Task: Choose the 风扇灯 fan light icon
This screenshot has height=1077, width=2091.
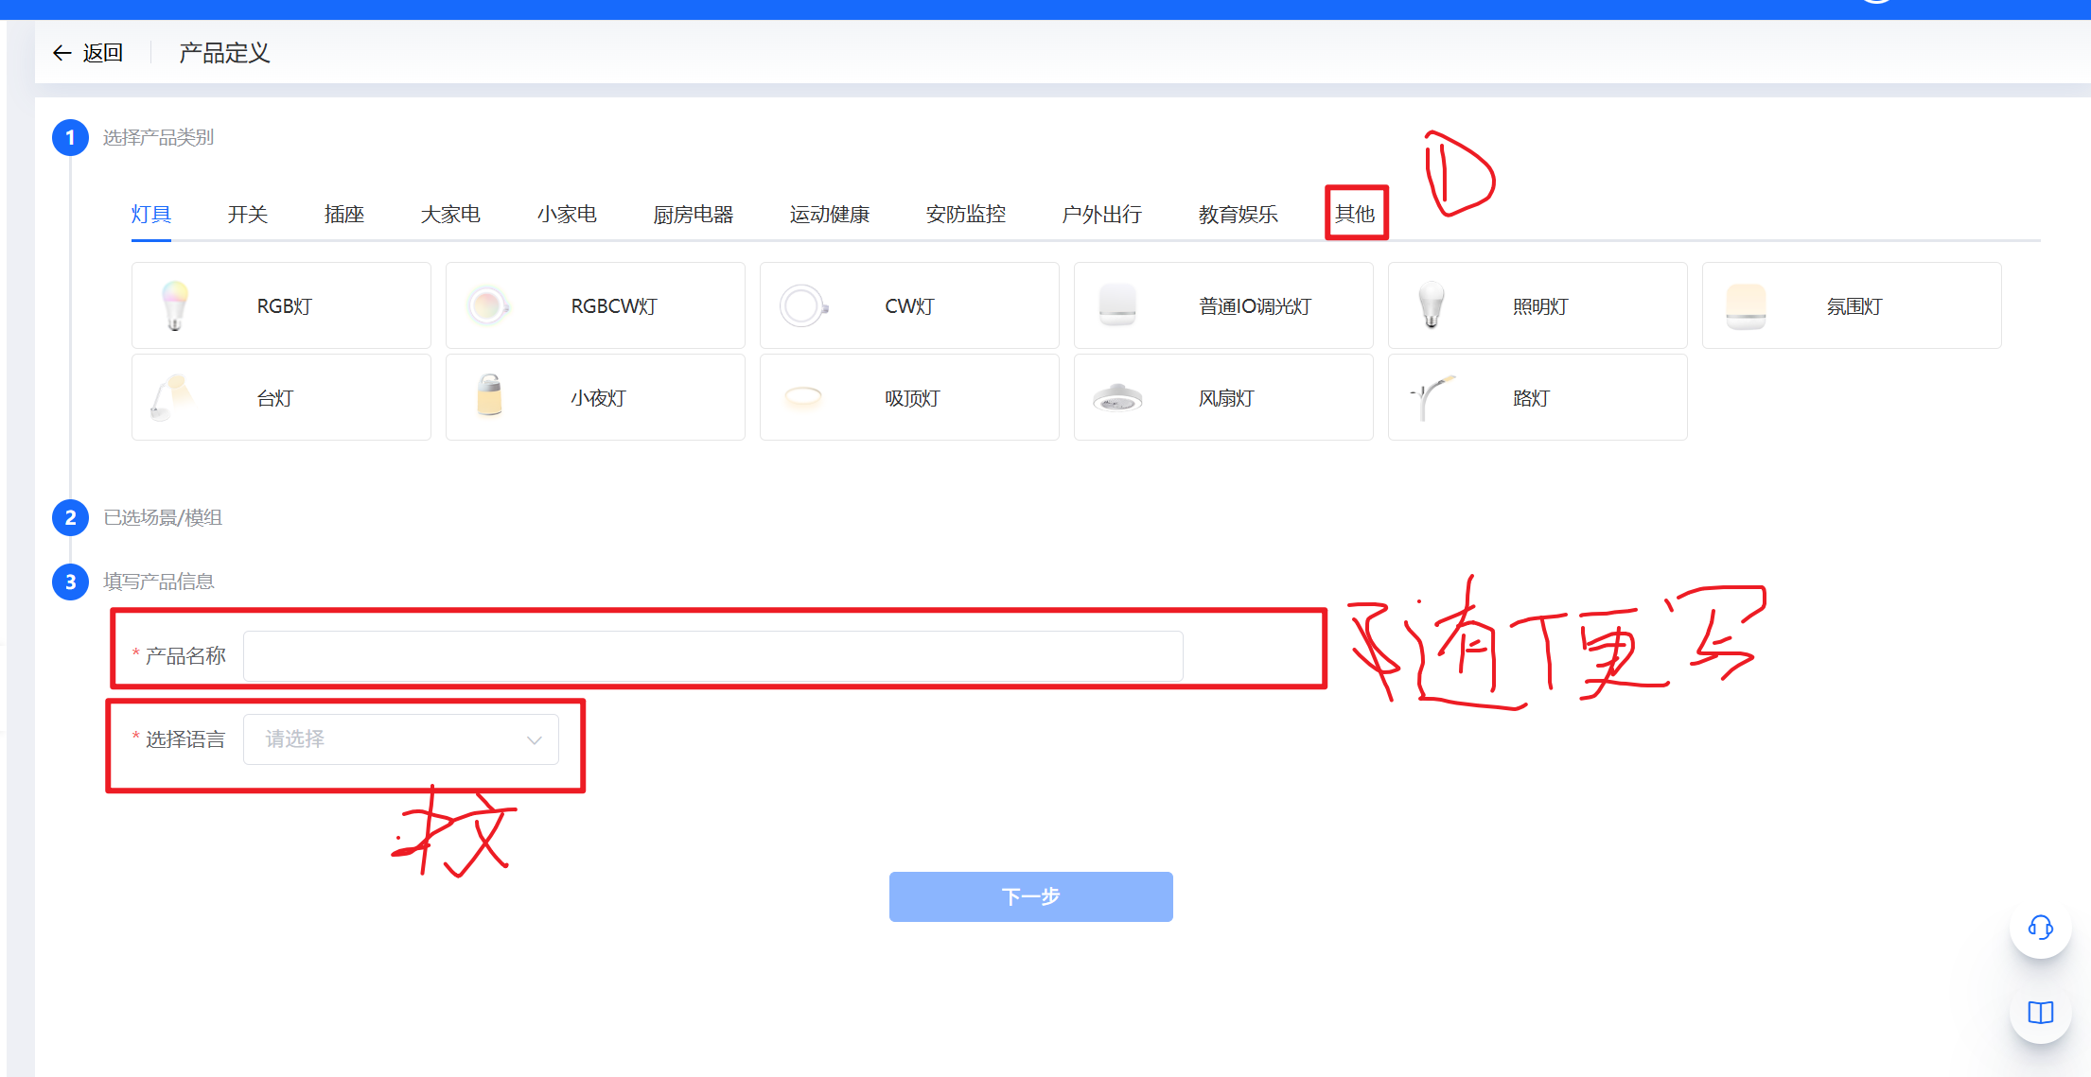Action: click(1117, 398)
